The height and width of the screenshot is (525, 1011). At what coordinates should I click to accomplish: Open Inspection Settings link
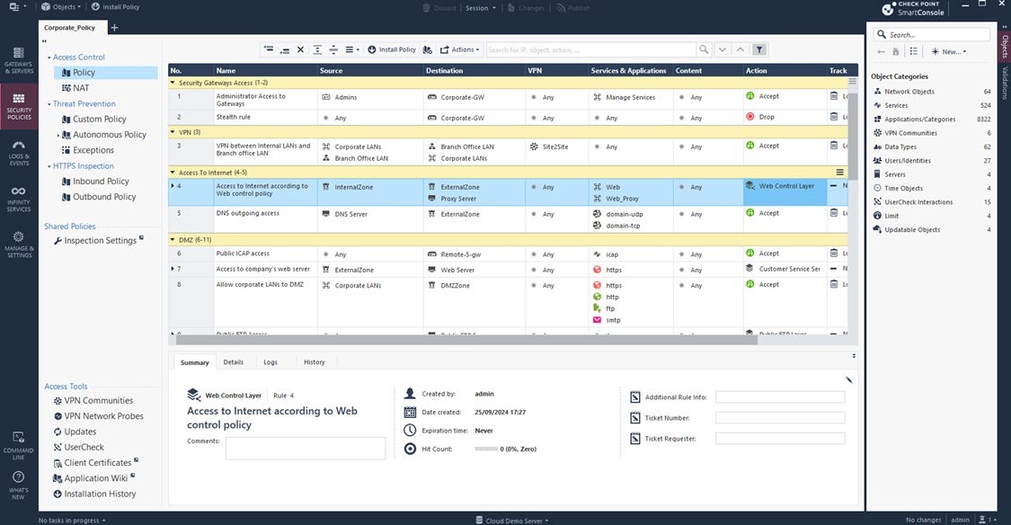coord(100,241)
